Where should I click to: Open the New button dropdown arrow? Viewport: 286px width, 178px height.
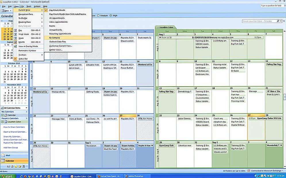11,11
